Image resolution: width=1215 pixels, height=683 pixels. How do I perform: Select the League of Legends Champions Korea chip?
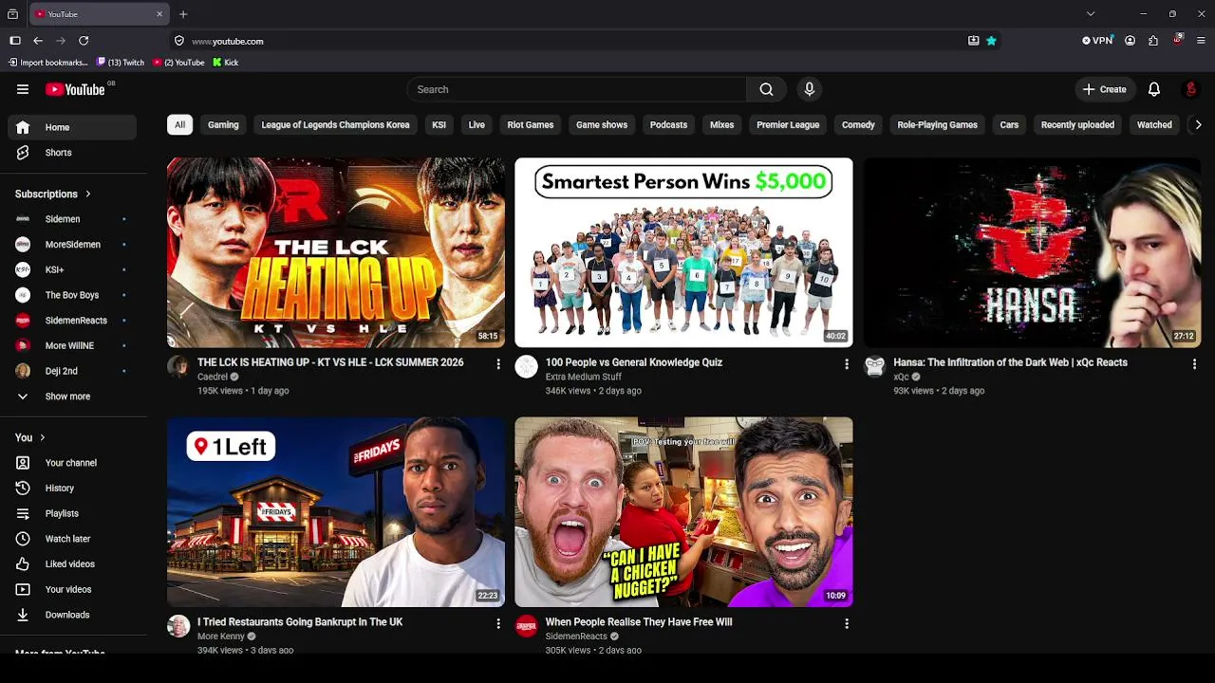click(335, 124)
